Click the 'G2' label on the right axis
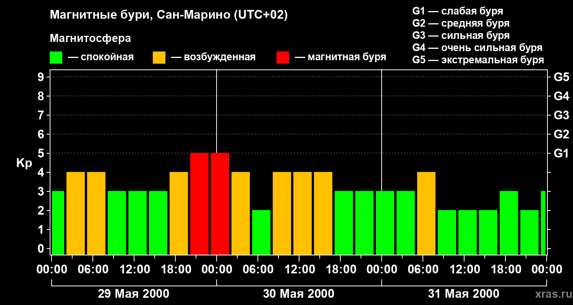 click(x=561, y=134)
